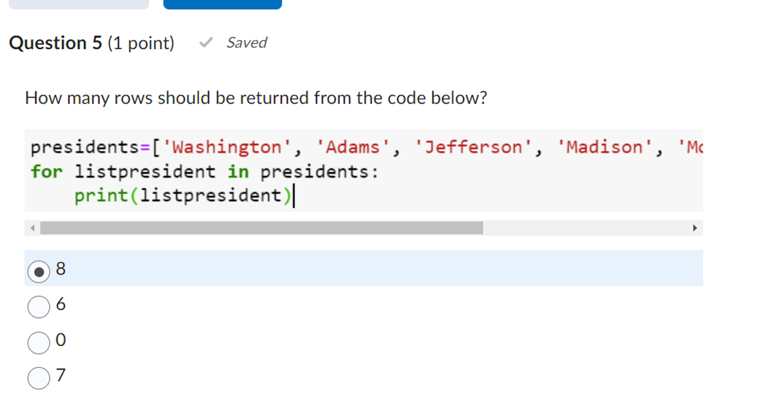The image size is (774, 397).
Task: Click the question prompt about rows returned
Action: click(255, 97)
